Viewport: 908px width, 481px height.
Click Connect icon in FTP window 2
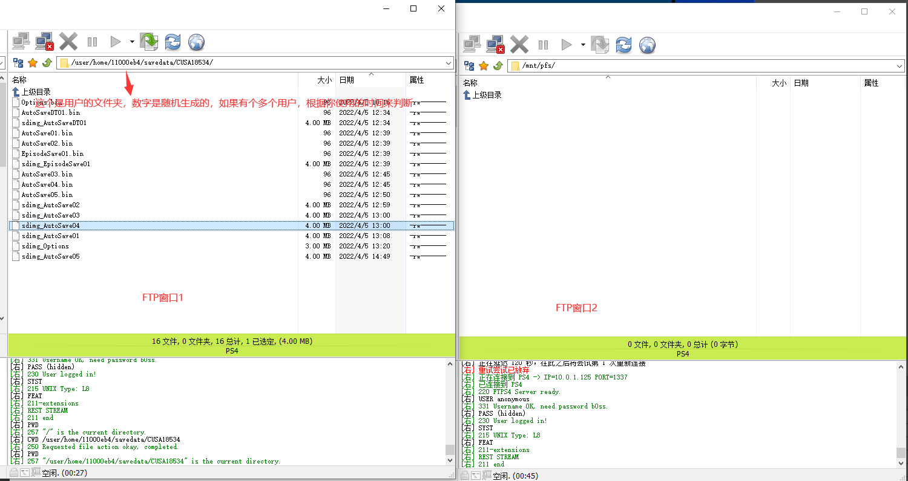coord(472,45)
